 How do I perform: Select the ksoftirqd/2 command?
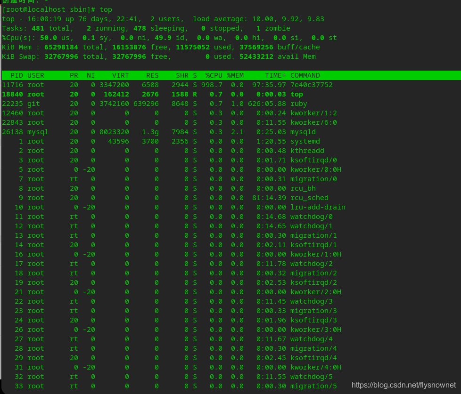313,282
